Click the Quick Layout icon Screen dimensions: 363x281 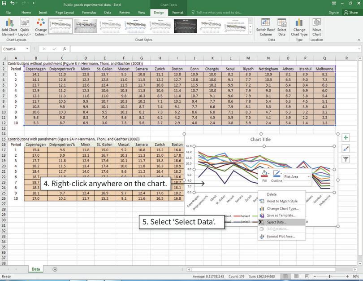tap(25, 28)
